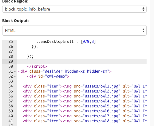Click 'assets/owl2.jpg' source path
This screenshot has width=154, height=126.
[102, 91]
